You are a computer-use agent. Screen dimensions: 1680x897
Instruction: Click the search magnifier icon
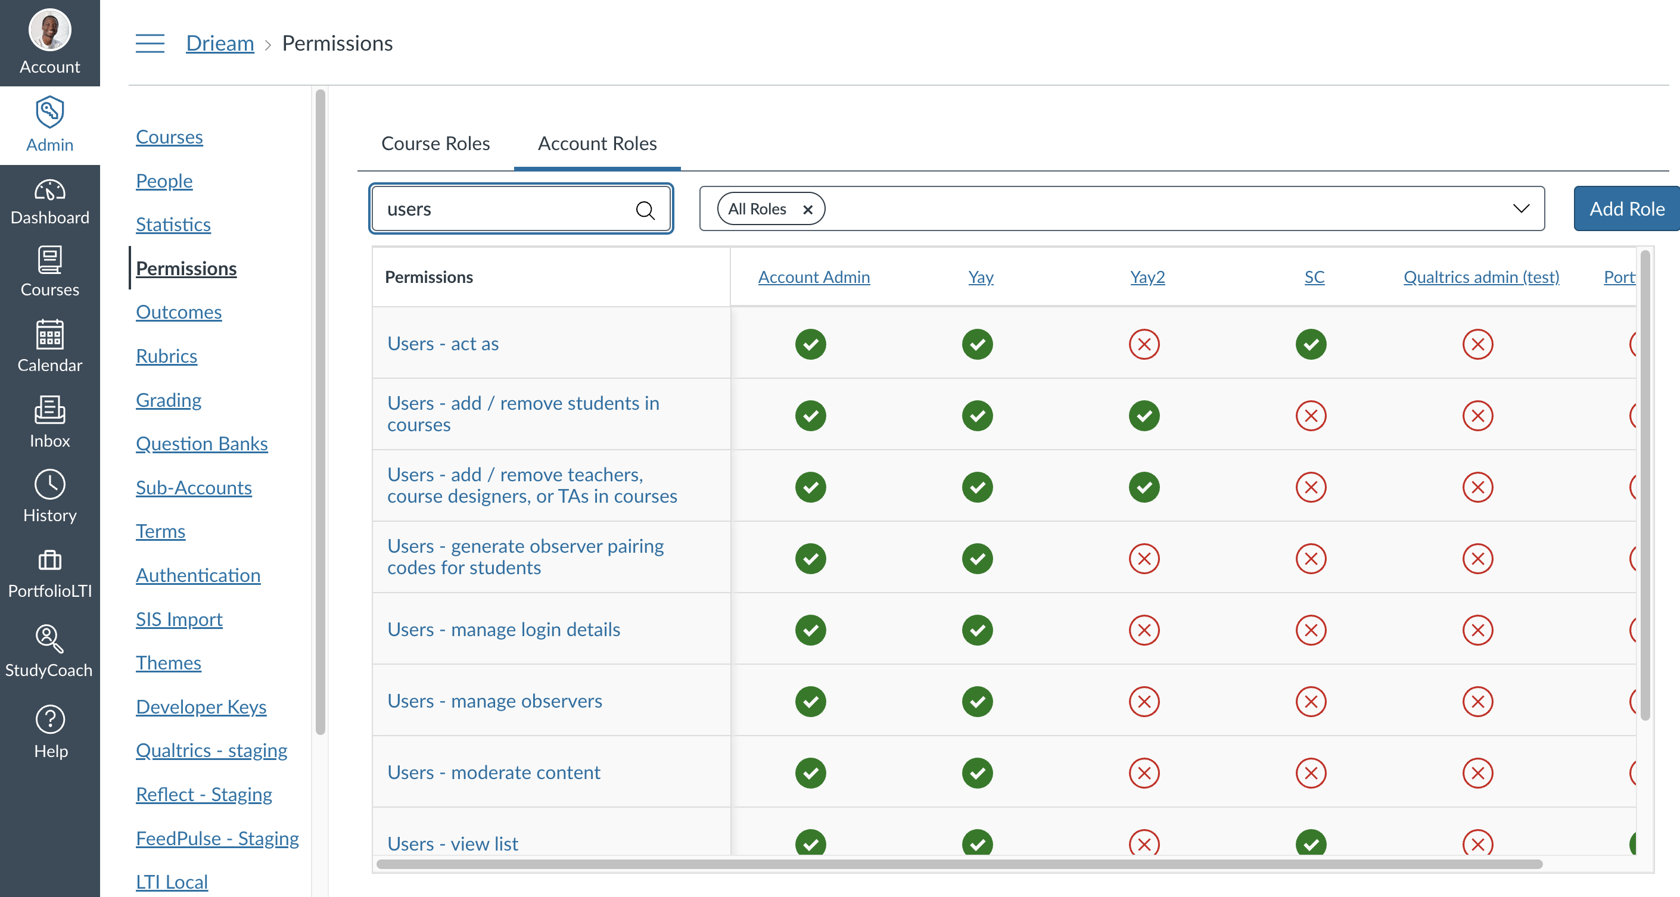645,210
